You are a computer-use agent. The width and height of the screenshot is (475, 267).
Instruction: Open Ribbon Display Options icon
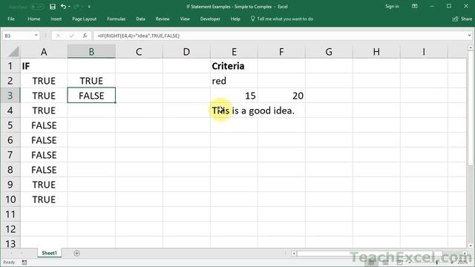pos(415,7)
